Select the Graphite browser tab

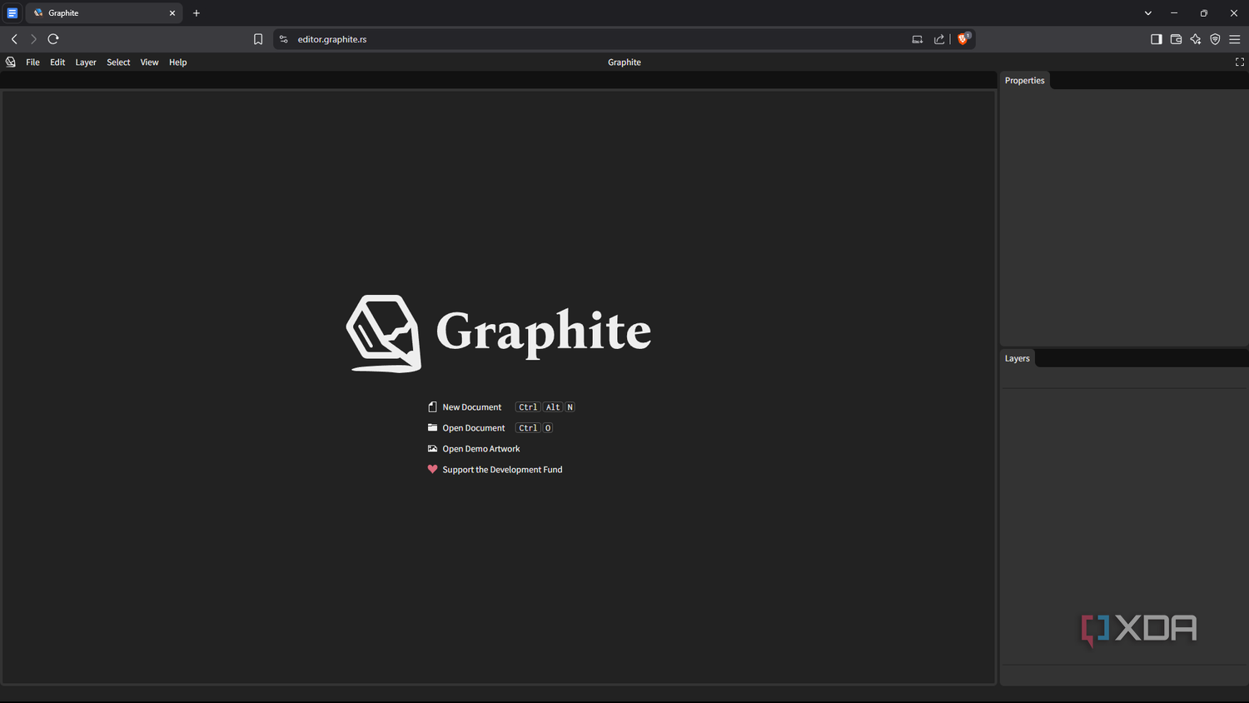104,13
